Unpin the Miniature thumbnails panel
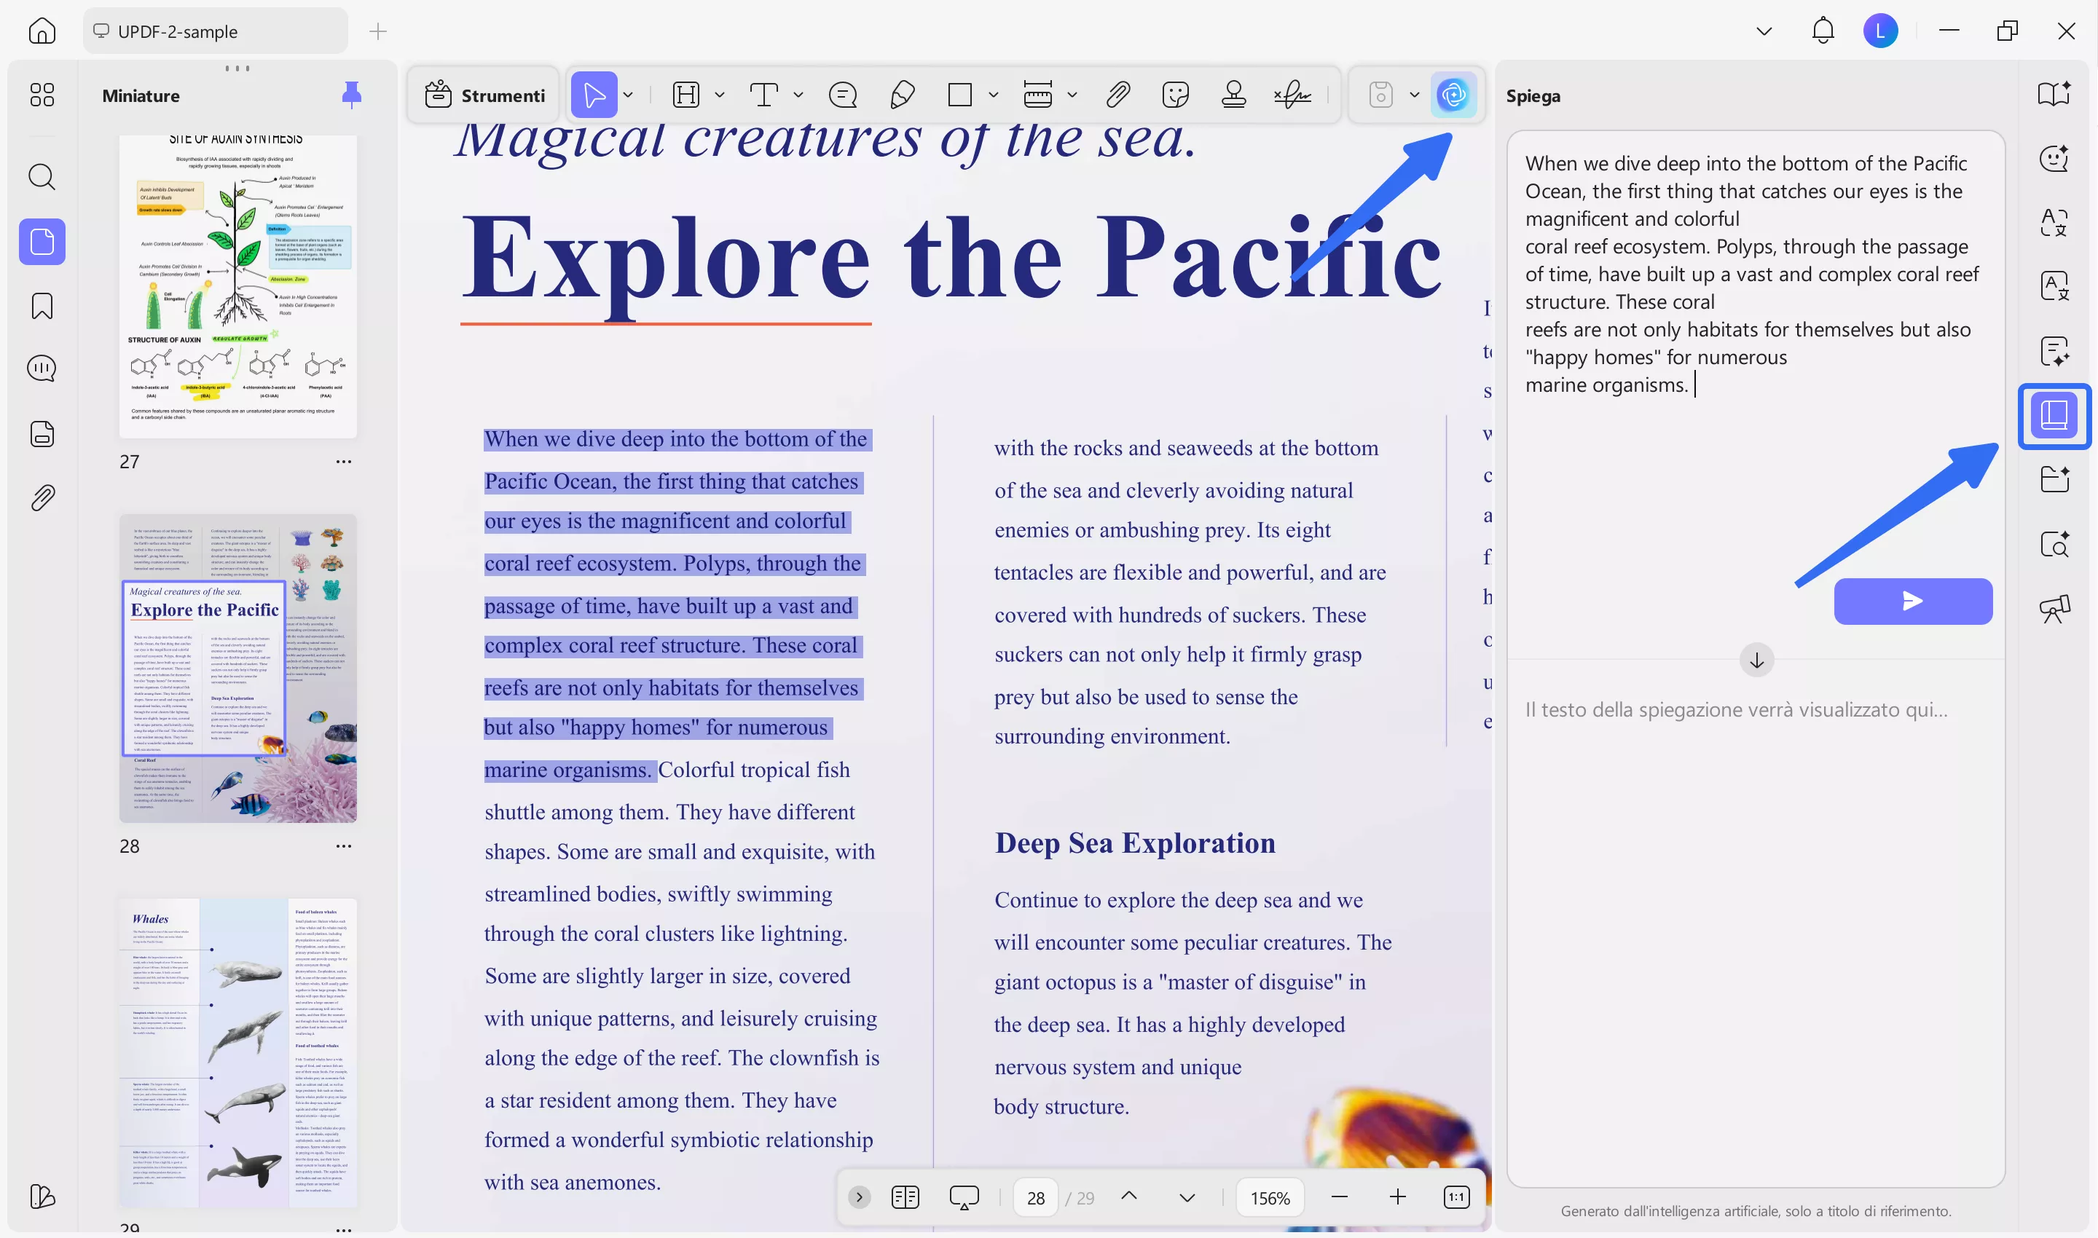Screen dimensions: 2098x1238 tap(351, 95)
